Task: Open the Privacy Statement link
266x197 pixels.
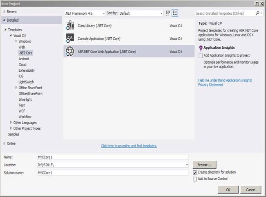Action: pyautogui.click(x=210, y=85)
